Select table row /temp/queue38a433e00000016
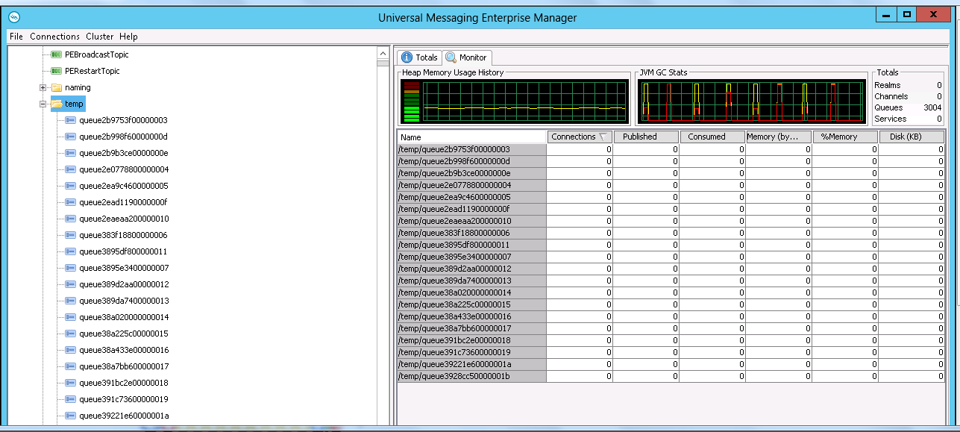 tap(671, 316)
